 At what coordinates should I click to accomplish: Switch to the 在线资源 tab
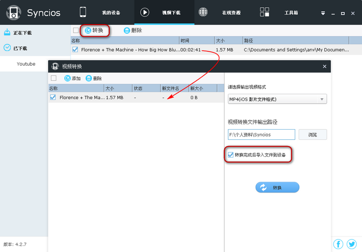pos(232,13)
